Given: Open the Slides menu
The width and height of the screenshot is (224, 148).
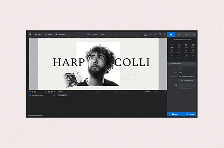Looking at the screenshot, I should pos(48,34).
